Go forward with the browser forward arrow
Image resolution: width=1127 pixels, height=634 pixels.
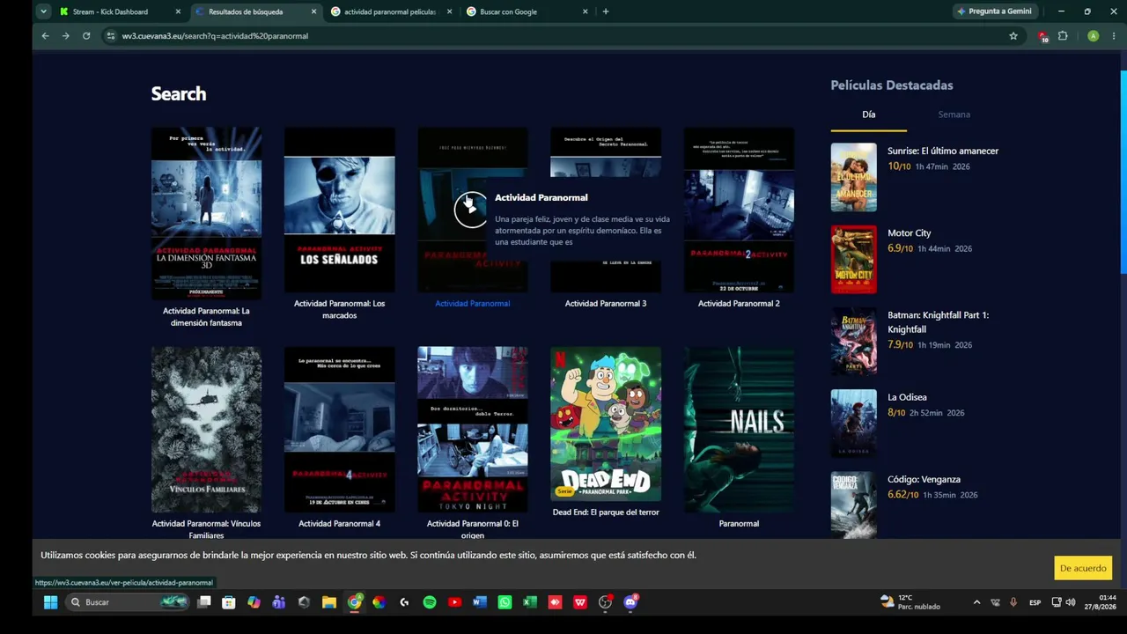(x=65, y=36)
